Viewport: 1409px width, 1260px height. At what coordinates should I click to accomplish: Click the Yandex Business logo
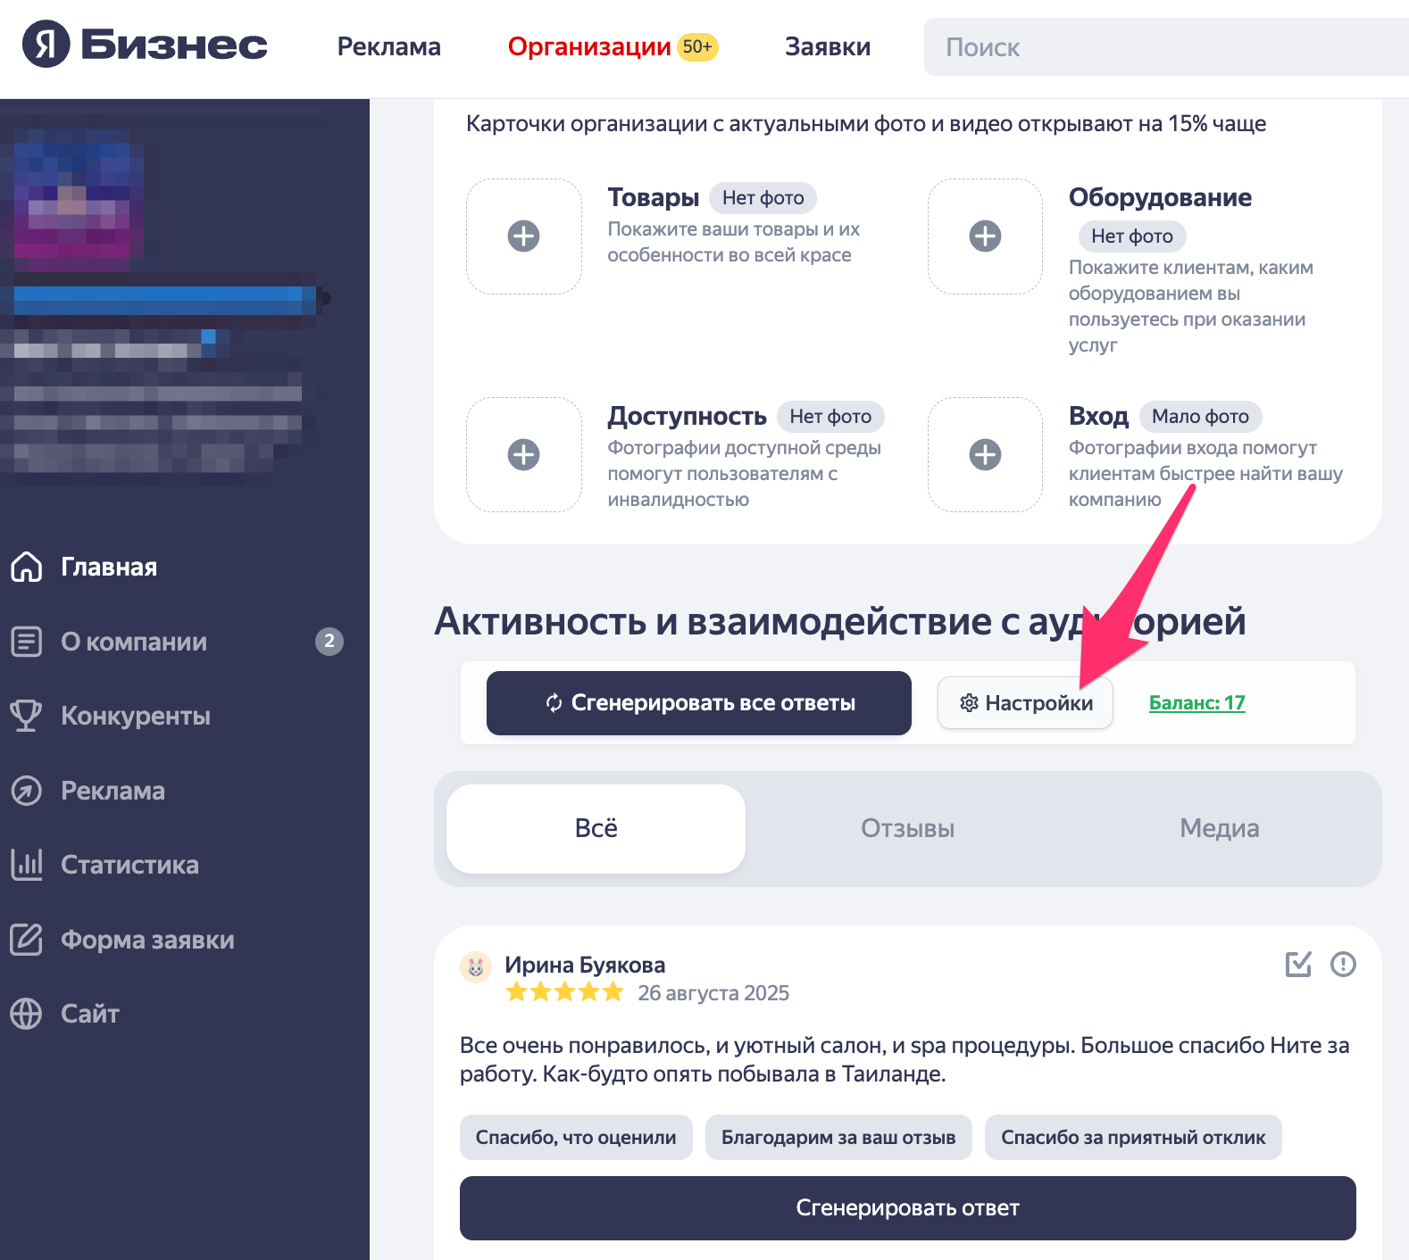point(145,45)
